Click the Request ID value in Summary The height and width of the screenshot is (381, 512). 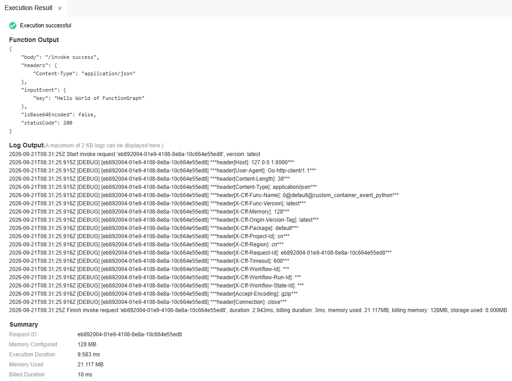130,334
